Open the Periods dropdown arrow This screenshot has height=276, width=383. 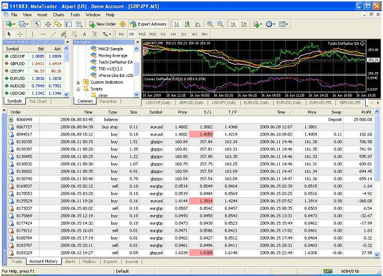tap(274, 25)
